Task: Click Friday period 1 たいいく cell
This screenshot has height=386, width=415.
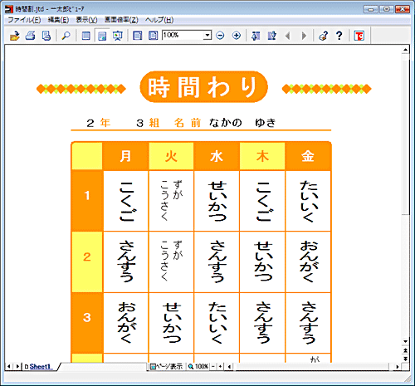Action: point(308,201)
